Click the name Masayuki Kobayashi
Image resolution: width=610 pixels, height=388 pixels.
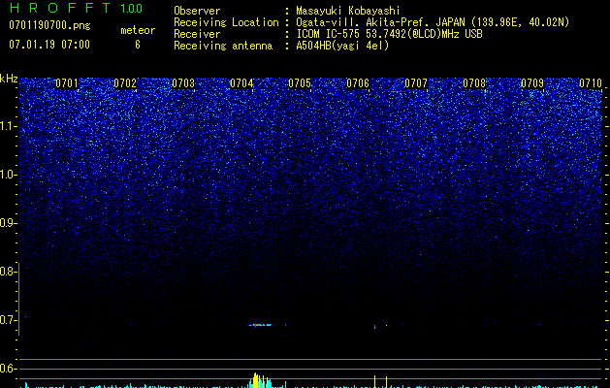348,11
